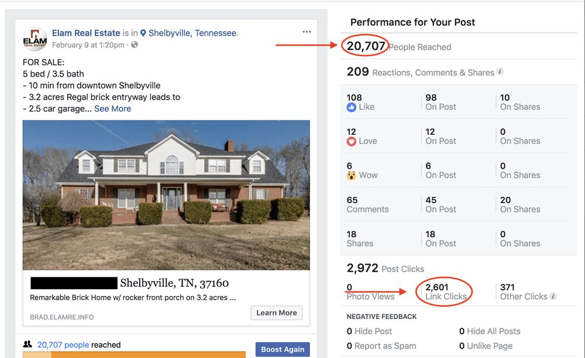This screenshot has height=358, width=585.
Task: Click the Shelbyville, TN, 37160 listing title
Action: [x=174, y=283]
